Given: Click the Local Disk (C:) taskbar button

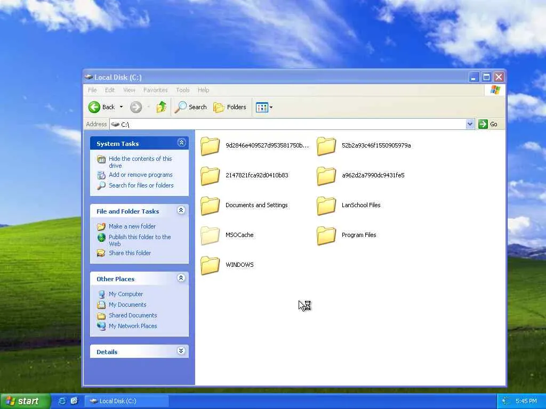Looking at the screenshot, I should (127, 401).
